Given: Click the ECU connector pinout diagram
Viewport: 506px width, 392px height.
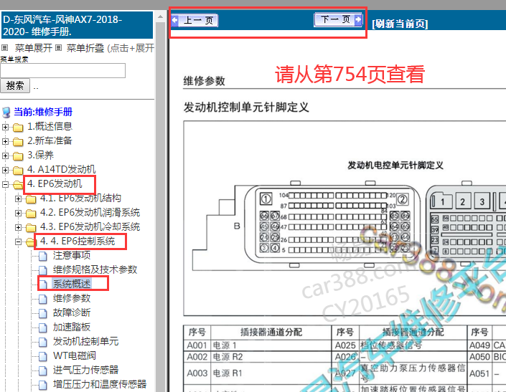Looking at the screenshot, I should coord(345,219).
